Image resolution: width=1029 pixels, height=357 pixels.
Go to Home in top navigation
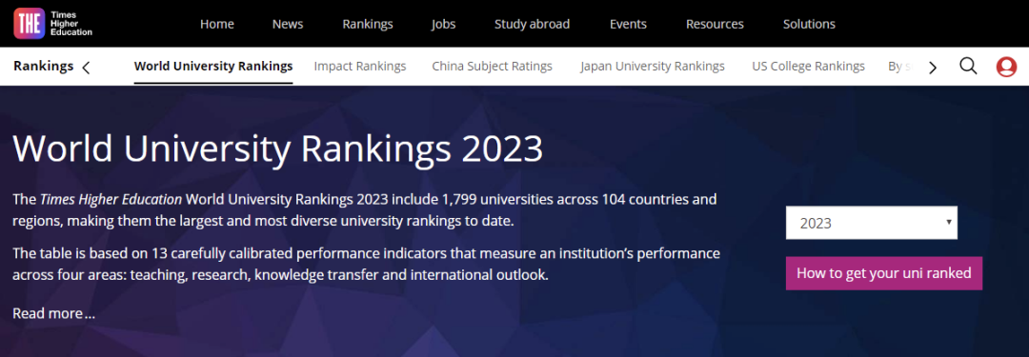pyautogui.click(x=217, y=25)
